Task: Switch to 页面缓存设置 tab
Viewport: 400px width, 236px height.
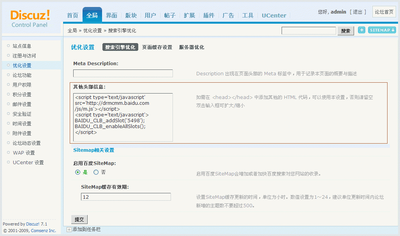Action: (157, 47)
